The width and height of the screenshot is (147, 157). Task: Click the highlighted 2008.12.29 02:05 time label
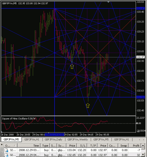pos(54,135)
